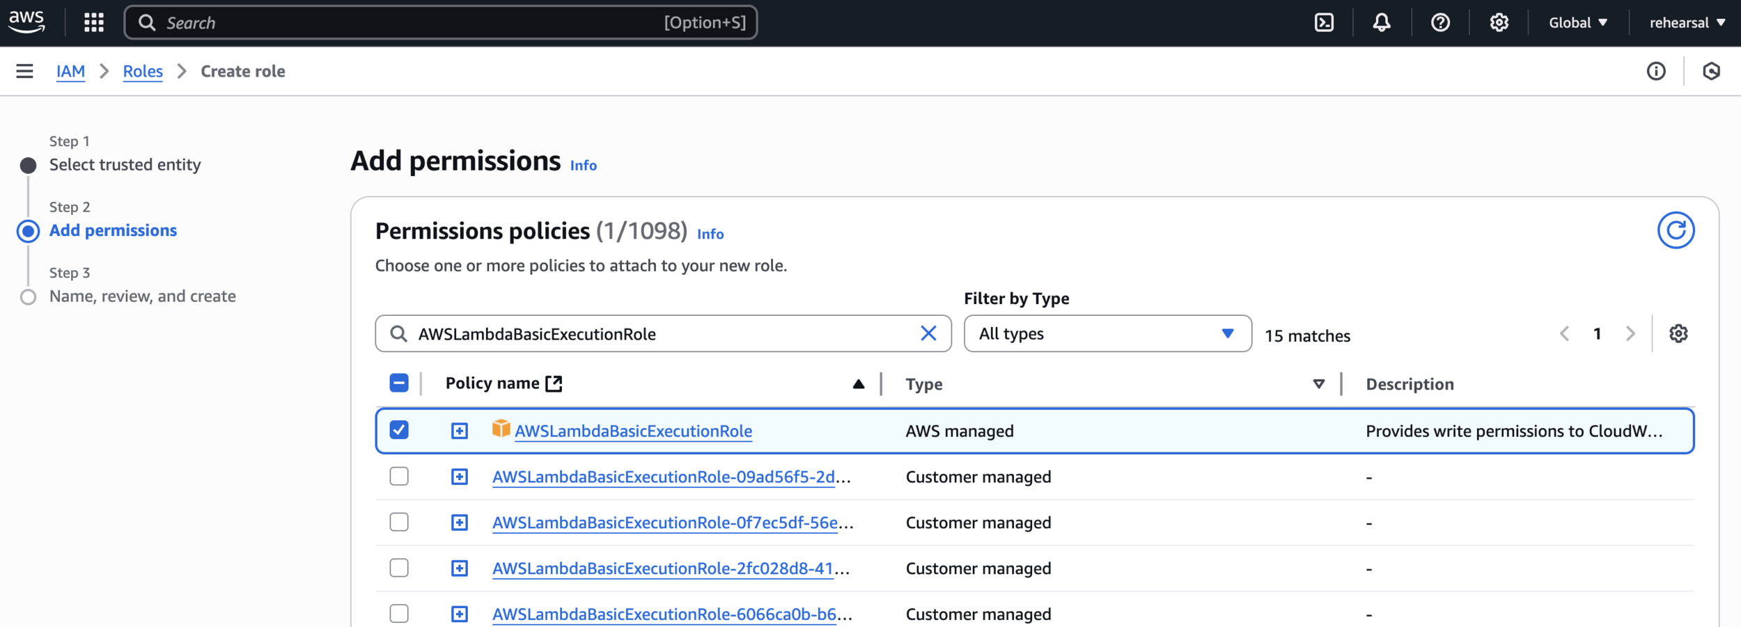Sort by Policy name ascending arrow
This screenshot has width=1741, height=627.
pos(859,384)
